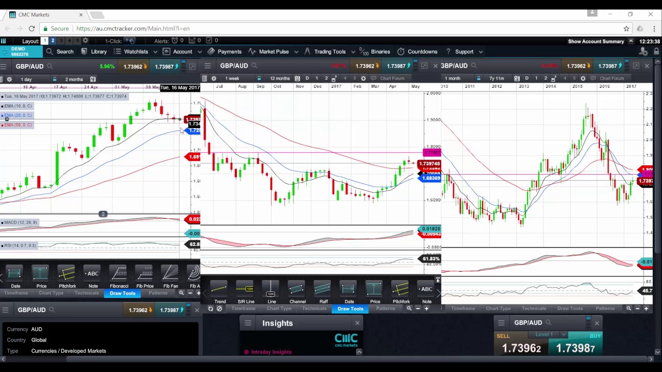Select the Channel draw tool
Image resolution: width=662 pixels, height=372 pixels.
[x=297, y=292]
